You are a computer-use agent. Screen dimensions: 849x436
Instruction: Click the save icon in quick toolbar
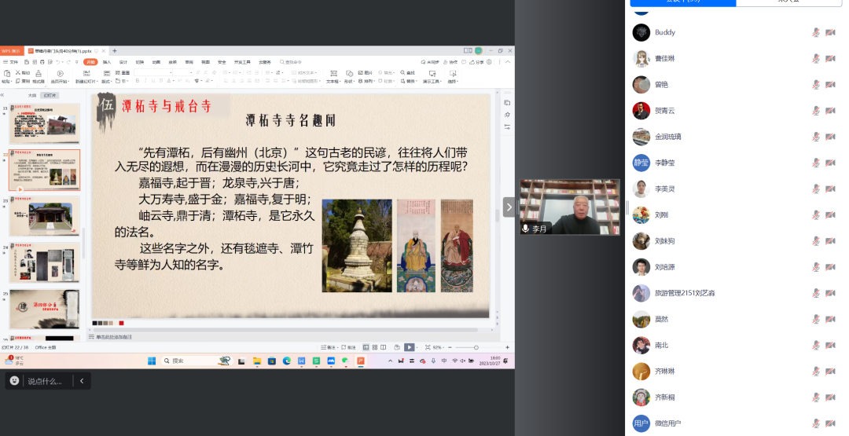coord(27,62)
